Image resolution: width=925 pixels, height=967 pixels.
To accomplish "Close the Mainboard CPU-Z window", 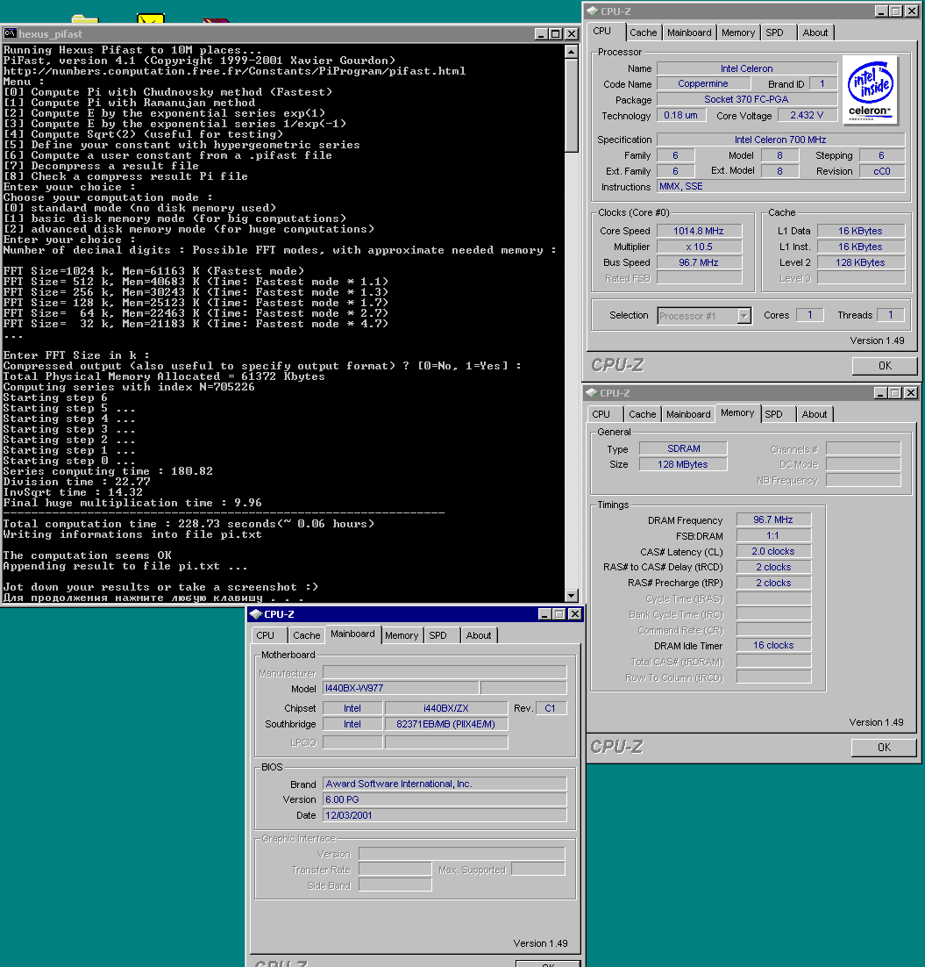I will [574, 614].
